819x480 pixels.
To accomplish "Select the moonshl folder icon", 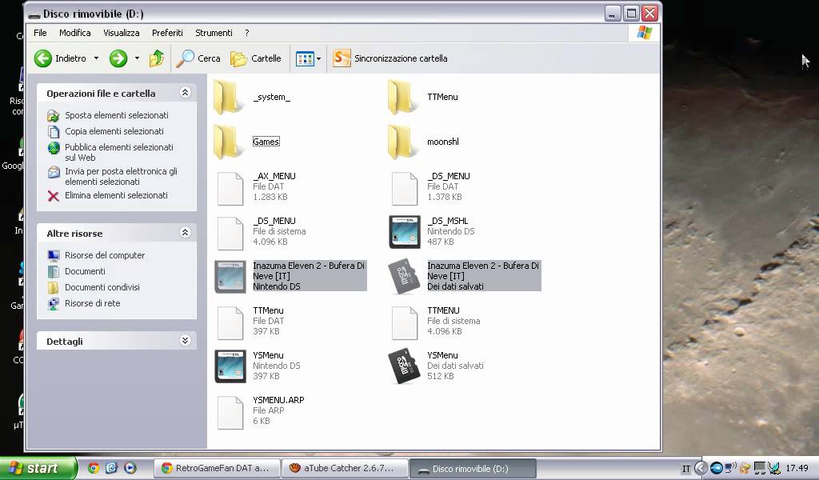I will tap(403, 142).
